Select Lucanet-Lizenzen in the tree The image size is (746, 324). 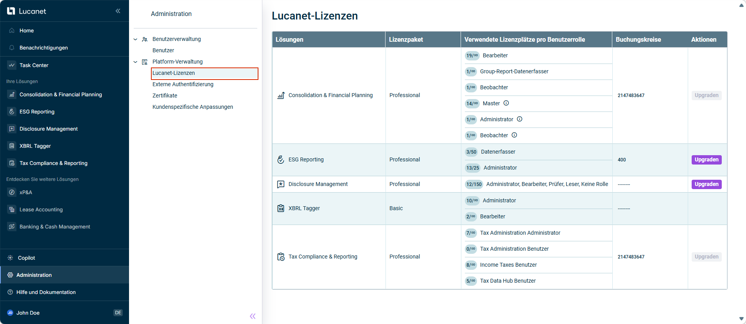tap(204, 73)
